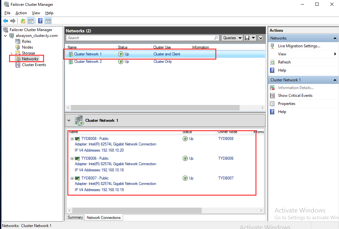Open the Action menu

[x=21, y=13]
